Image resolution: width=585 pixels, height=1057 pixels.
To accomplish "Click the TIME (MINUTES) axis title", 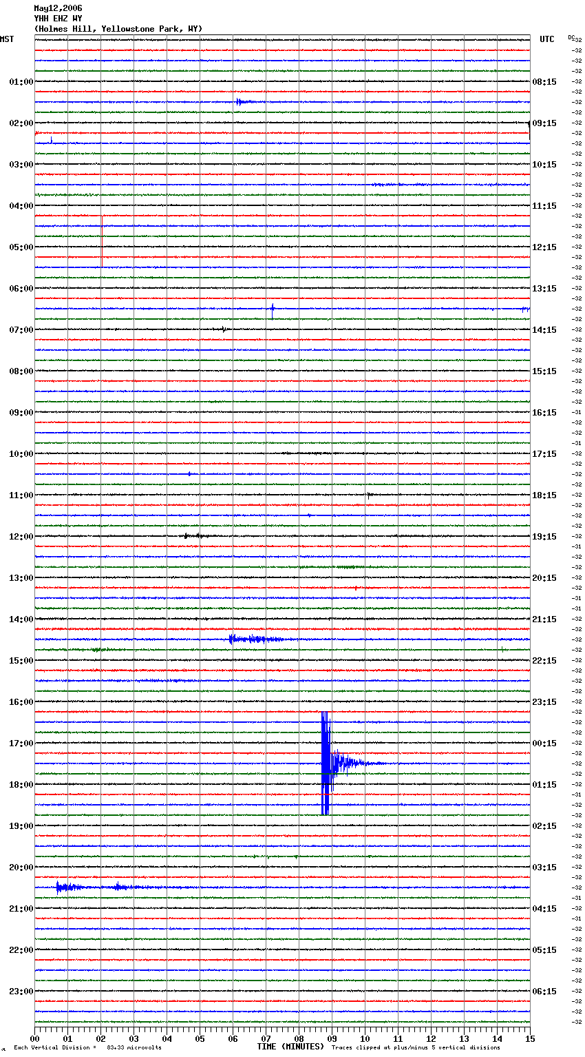I will coord(290,1047).
